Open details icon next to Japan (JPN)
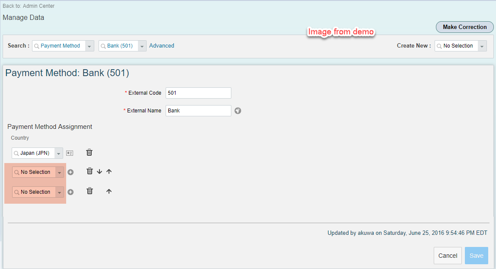 70,153
